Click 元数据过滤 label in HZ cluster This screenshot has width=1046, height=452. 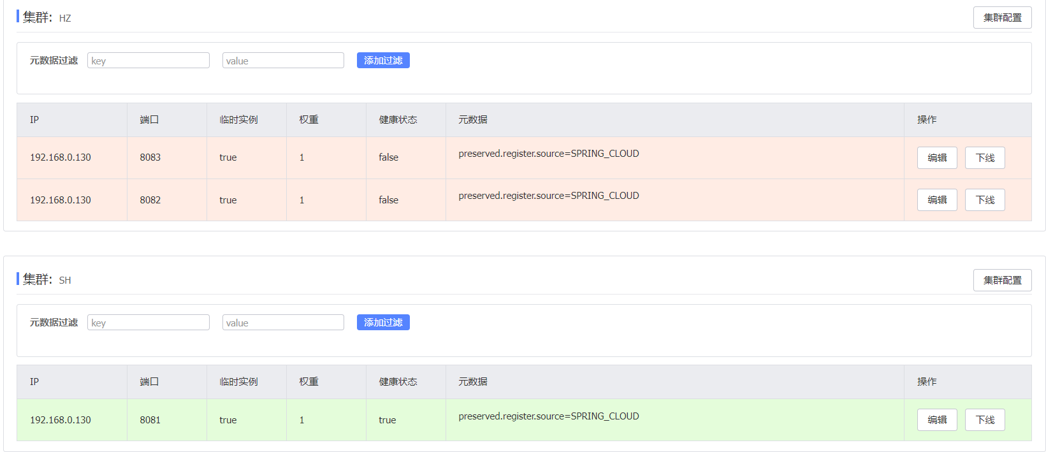[x=54, y=61]
